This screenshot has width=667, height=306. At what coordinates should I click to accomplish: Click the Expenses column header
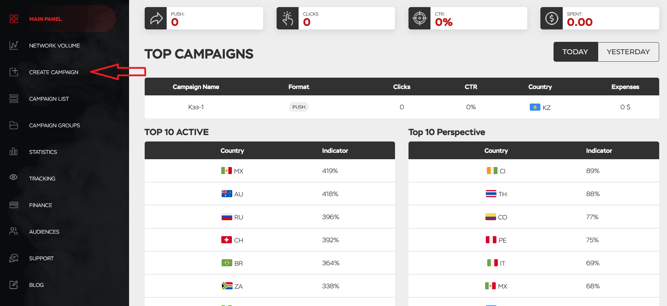625,87
